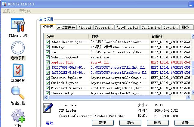The height and width of the screenshot is (127, 194).
Task: Switch to the Config.Sys tab
Action: (151, 27)
